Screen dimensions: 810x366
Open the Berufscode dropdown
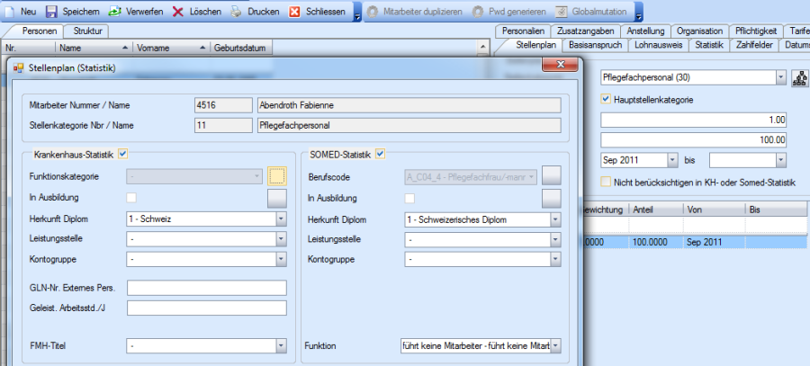click(533, 177)
